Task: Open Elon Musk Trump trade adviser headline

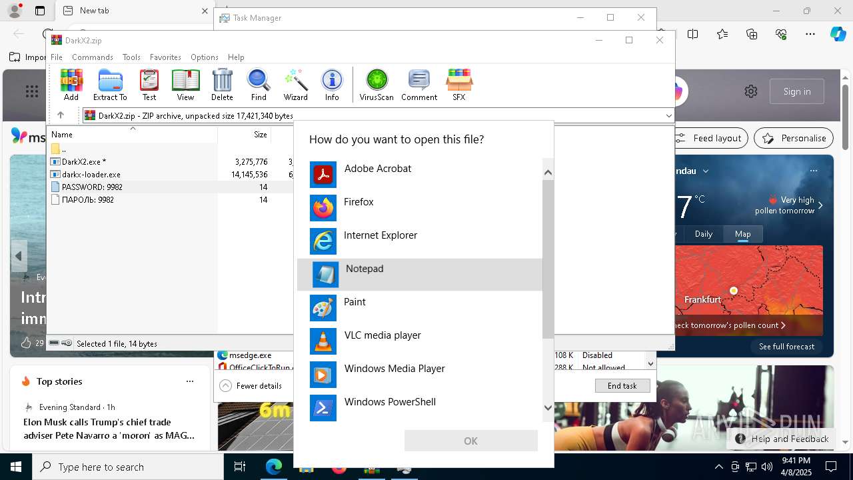Action: [x=109, y=429]
